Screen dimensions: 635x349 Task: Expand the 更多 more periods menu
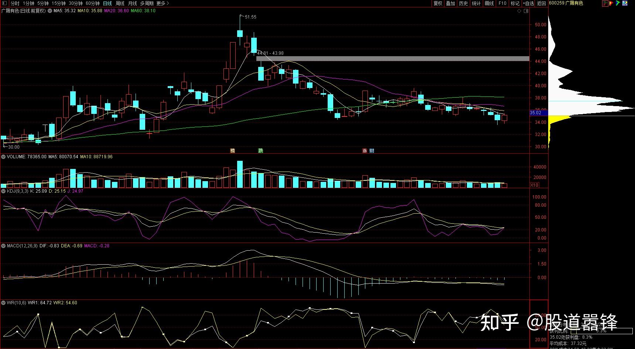[163, 3]
